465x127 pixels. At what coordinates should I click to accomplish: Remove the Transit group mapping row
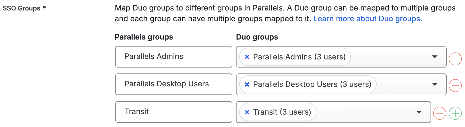point(439,113)
